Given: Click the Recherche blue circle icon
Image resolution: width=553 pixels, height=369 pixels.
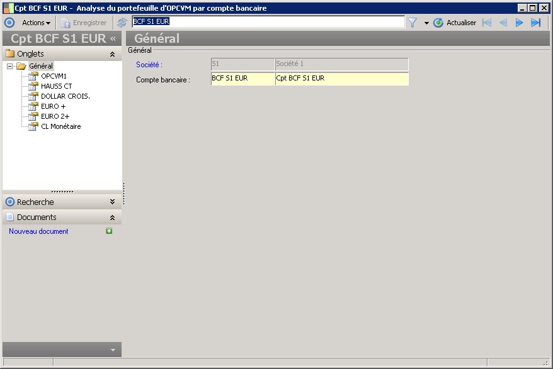Looking at the screenshot, I should 10,202.
